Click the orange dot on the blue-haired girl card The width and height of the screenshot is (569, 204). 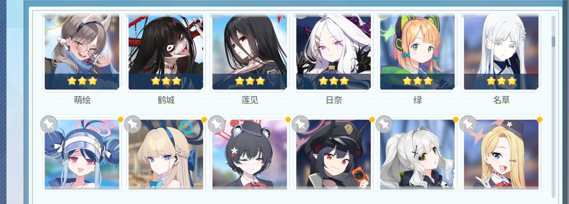pos(120,119)
